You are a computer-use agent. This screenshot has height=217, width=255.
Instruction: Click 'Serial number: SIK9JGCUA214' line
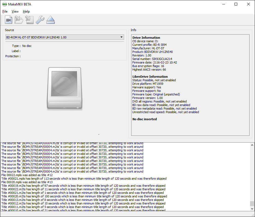[152, 59]
